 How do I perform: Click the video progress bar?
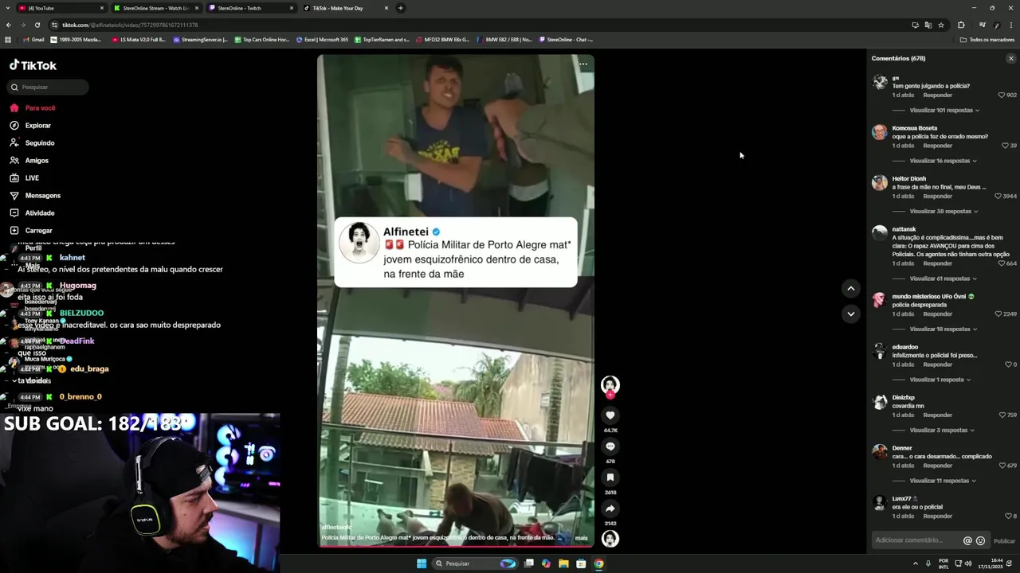tap(456, 545)
